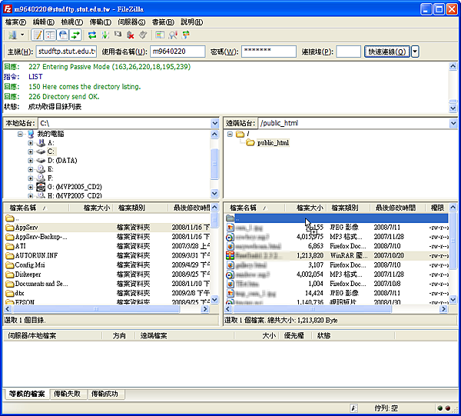Expand the E: drive node
The height and width of the screenshot is (416, 461).
point(30,169)
